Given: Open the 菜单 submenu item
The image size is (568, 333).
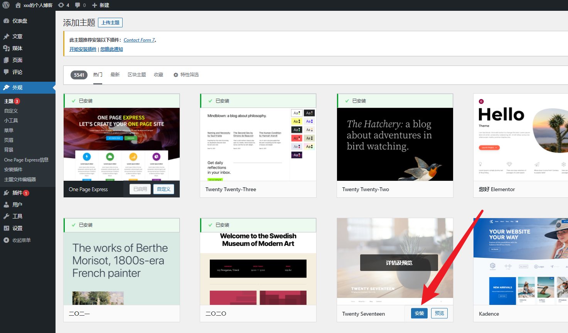Looking at the screenshot, I should click(x=9, y=130).
